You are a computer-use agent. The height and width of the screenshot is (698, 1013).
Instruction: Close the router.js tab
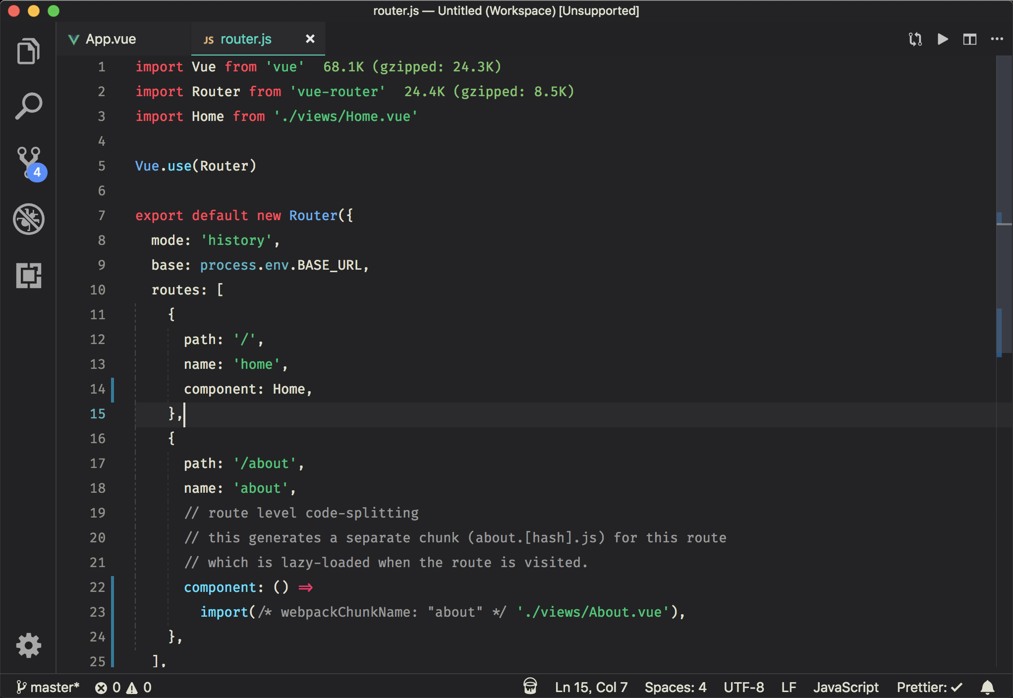click(x=310, y=39)
